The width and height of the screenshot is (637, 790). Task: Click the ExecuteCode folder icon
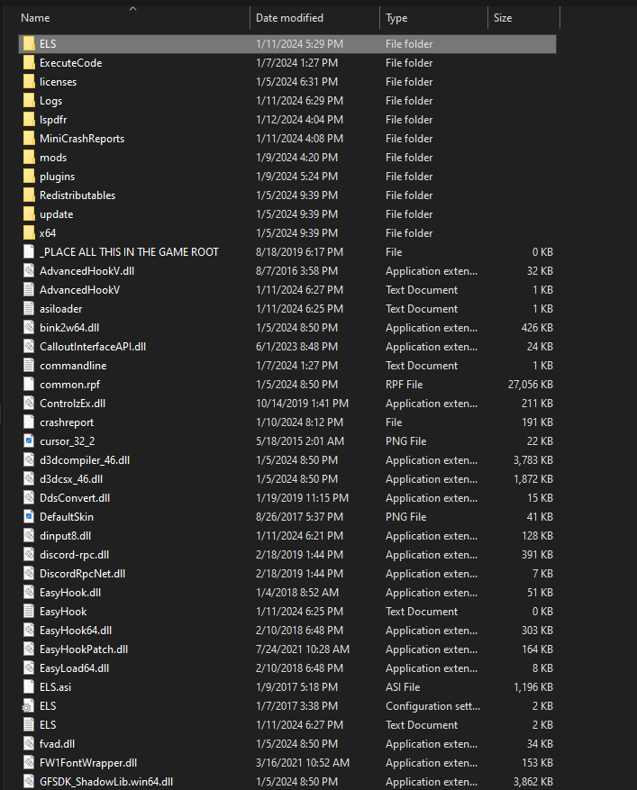(x=29, y=63)
